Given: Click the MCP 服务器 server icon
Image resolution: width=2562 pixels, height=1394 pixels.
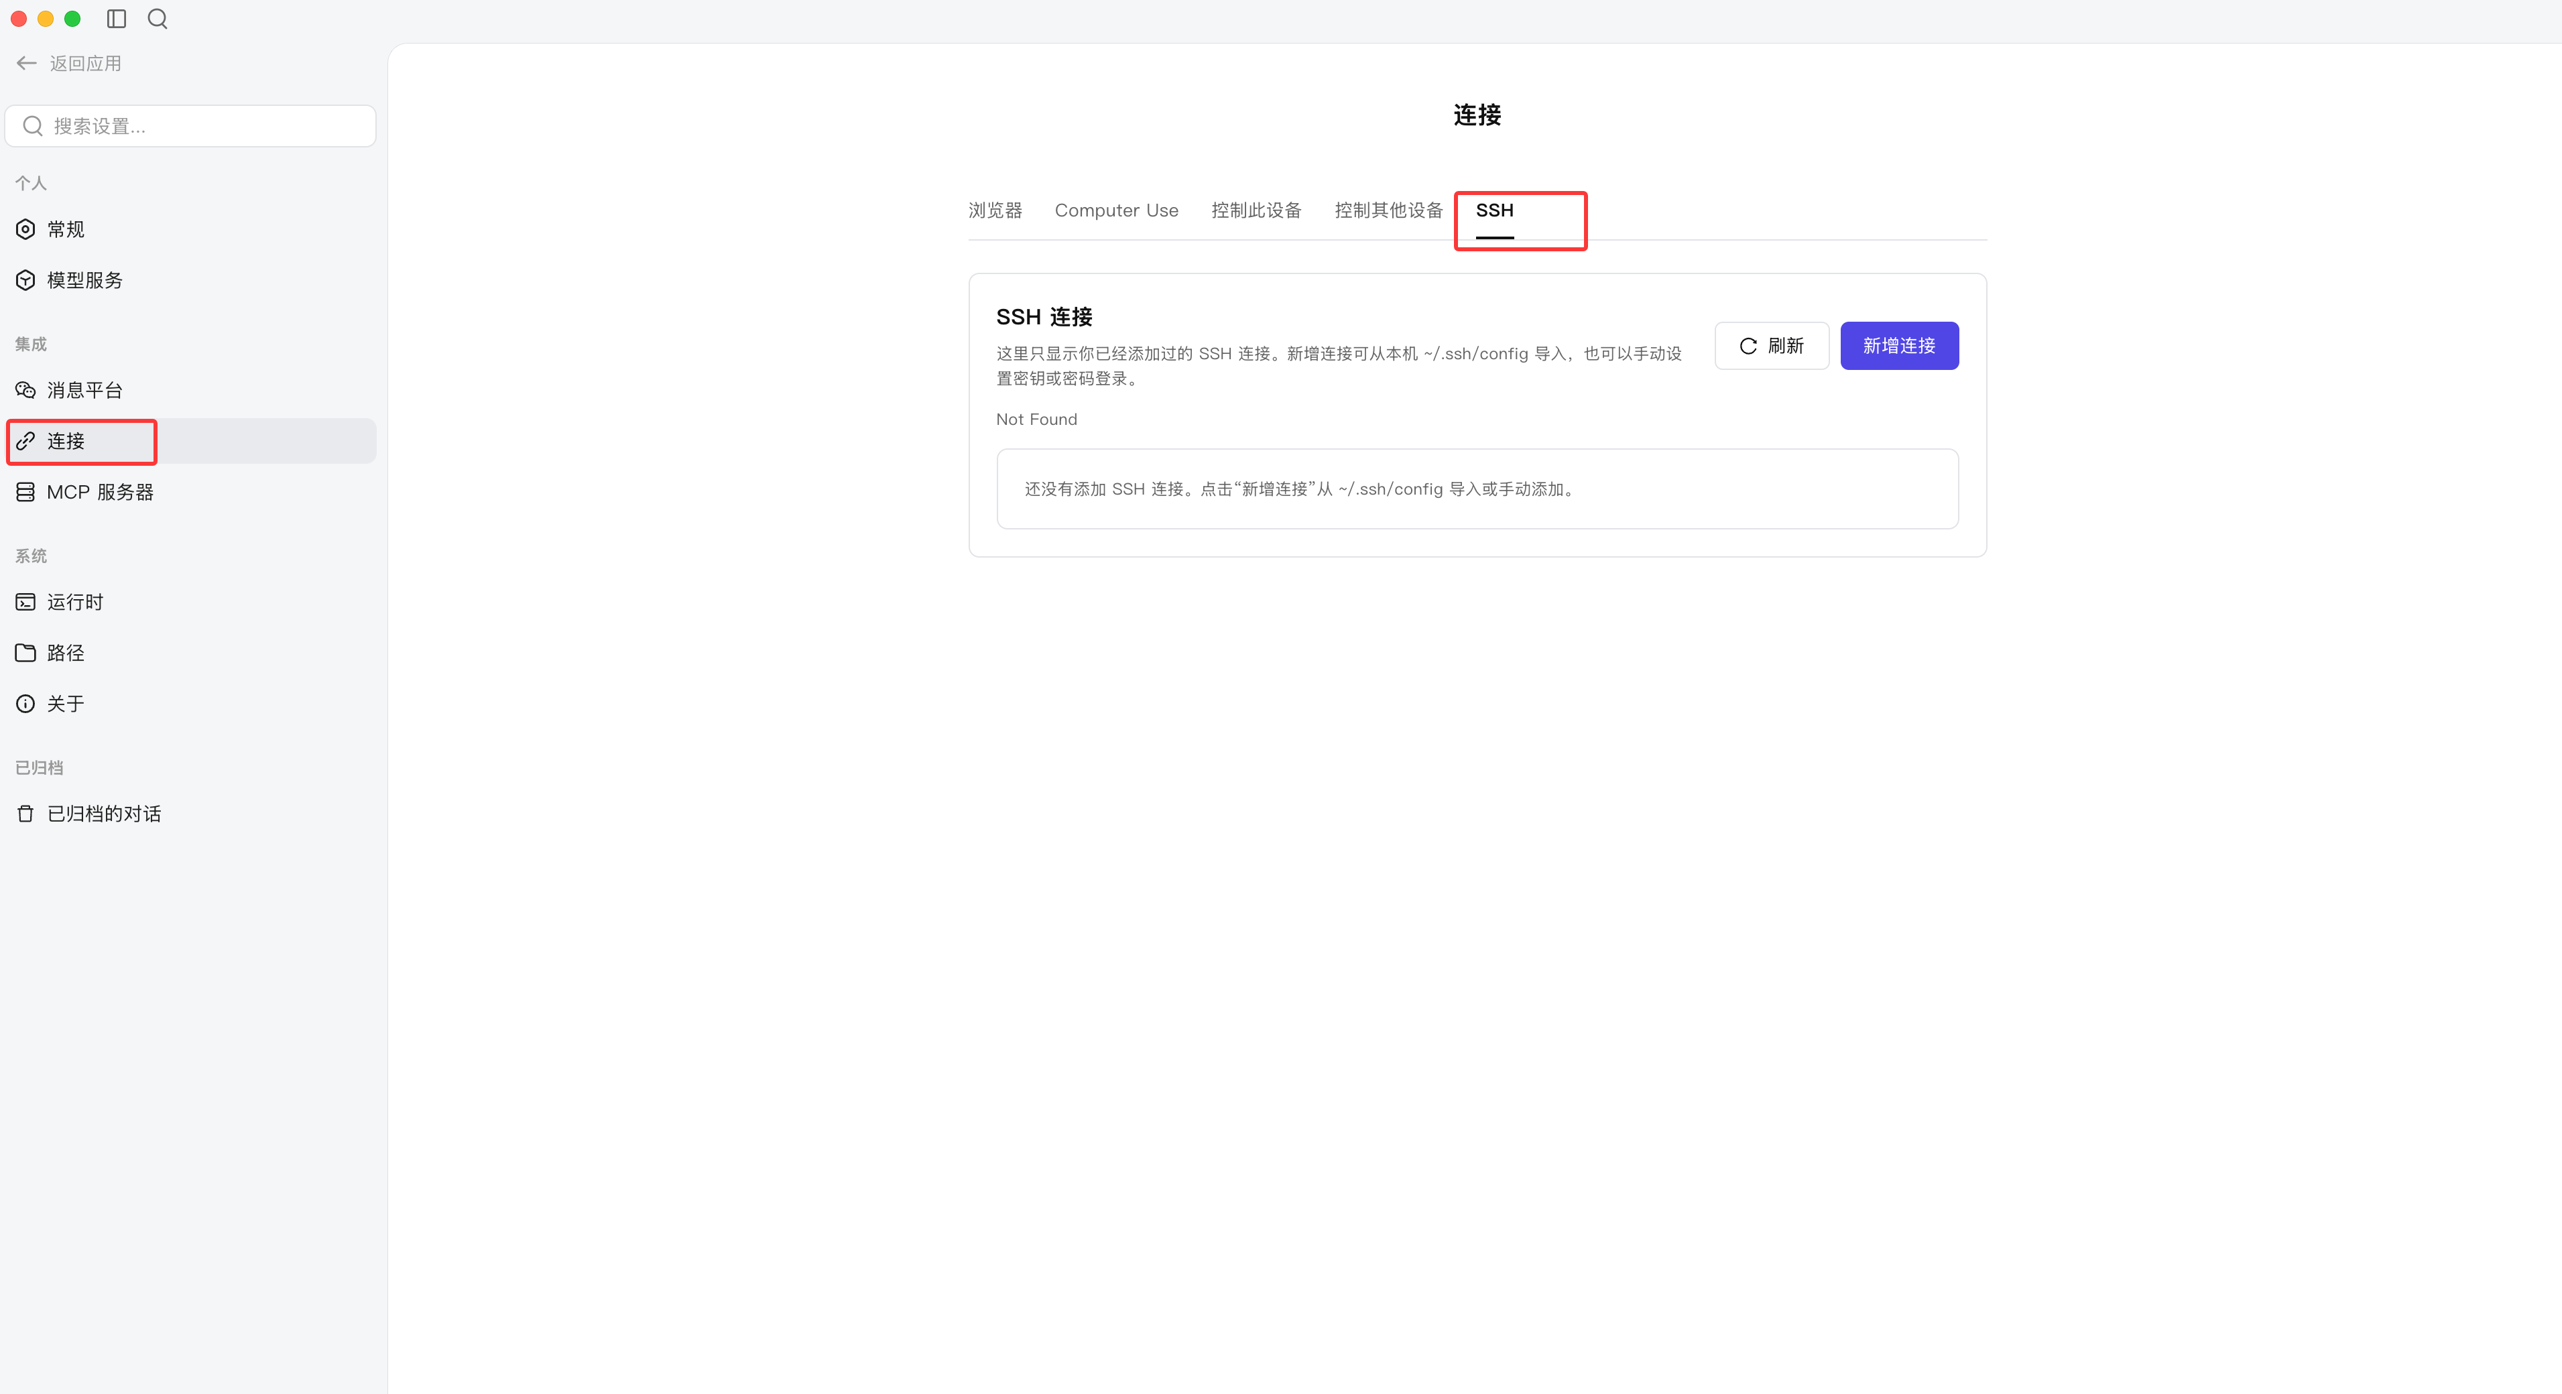Looking at the screenshot, I should (26, 492).
